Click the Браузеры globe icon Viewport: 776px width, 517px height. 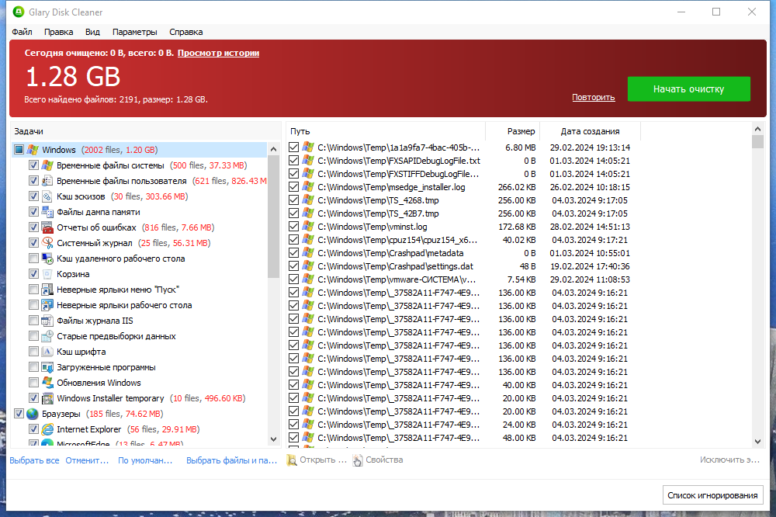click(33, 414)
